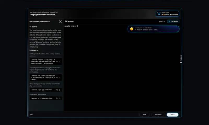Image resolution: width=209 pixels, height=125 pixels.
Task: Click the objective paragraph text
Action: point(45,38)
